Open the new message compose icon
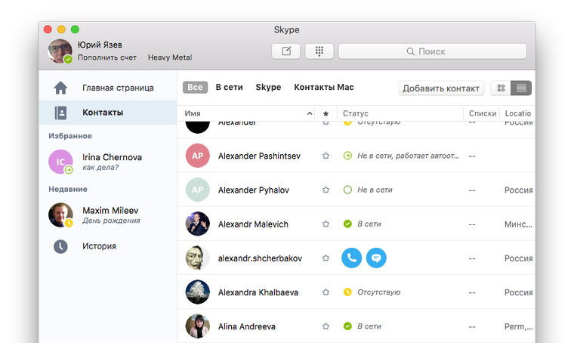This screenshot has height=343, width=574. [286, 51]
